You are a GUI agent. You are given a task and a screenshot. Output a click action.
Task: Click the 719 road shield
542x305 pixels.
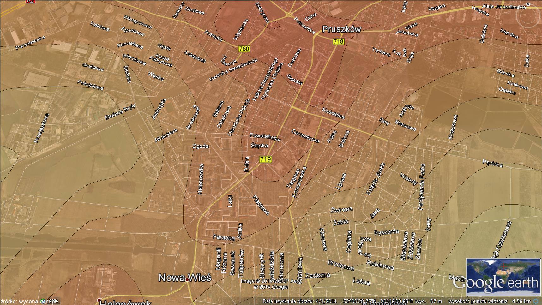265,159
